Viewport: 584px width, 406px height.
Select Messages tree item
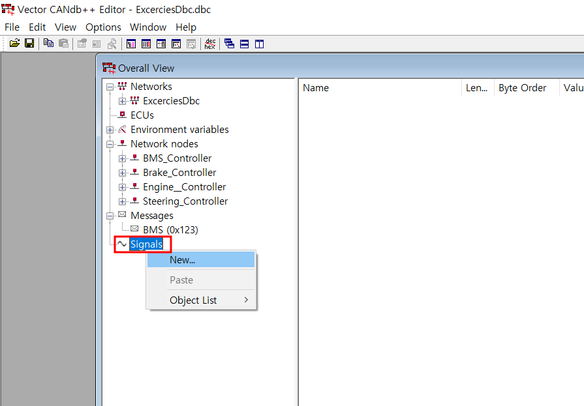[x=152, y=216]
